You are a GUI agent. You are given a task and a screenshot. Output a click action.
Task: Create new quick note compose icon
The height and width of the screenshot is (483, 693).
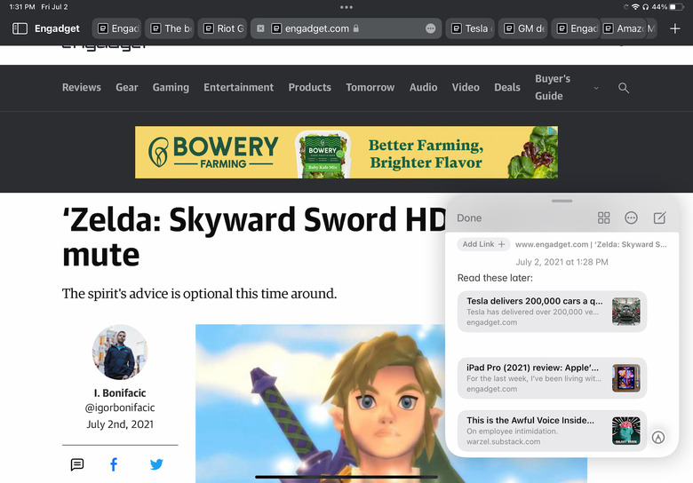point(659,218)
